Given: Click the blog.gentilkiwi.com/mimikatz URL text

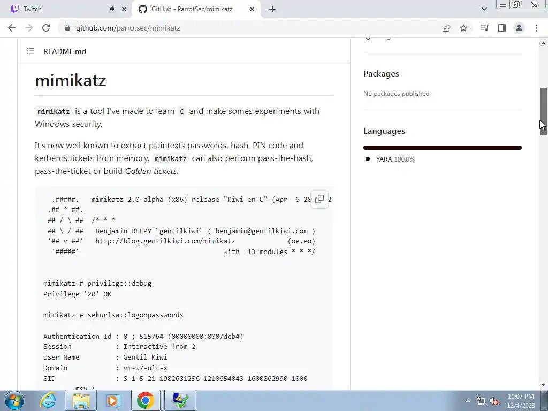Looking at the screenshot, I should point(165,241).
